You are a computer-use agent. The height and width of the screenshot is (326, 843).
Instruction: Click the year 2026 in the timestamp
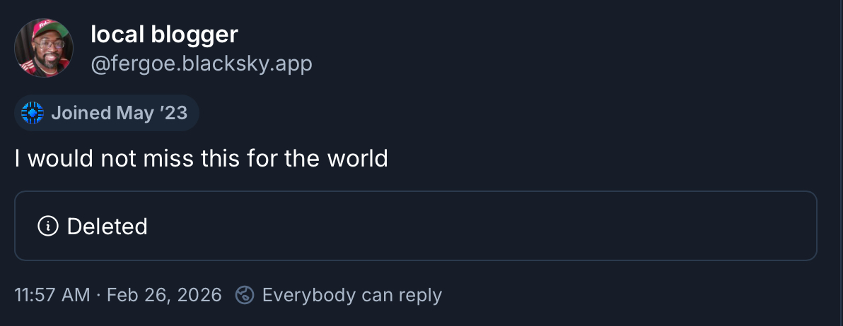click(201, 294)
